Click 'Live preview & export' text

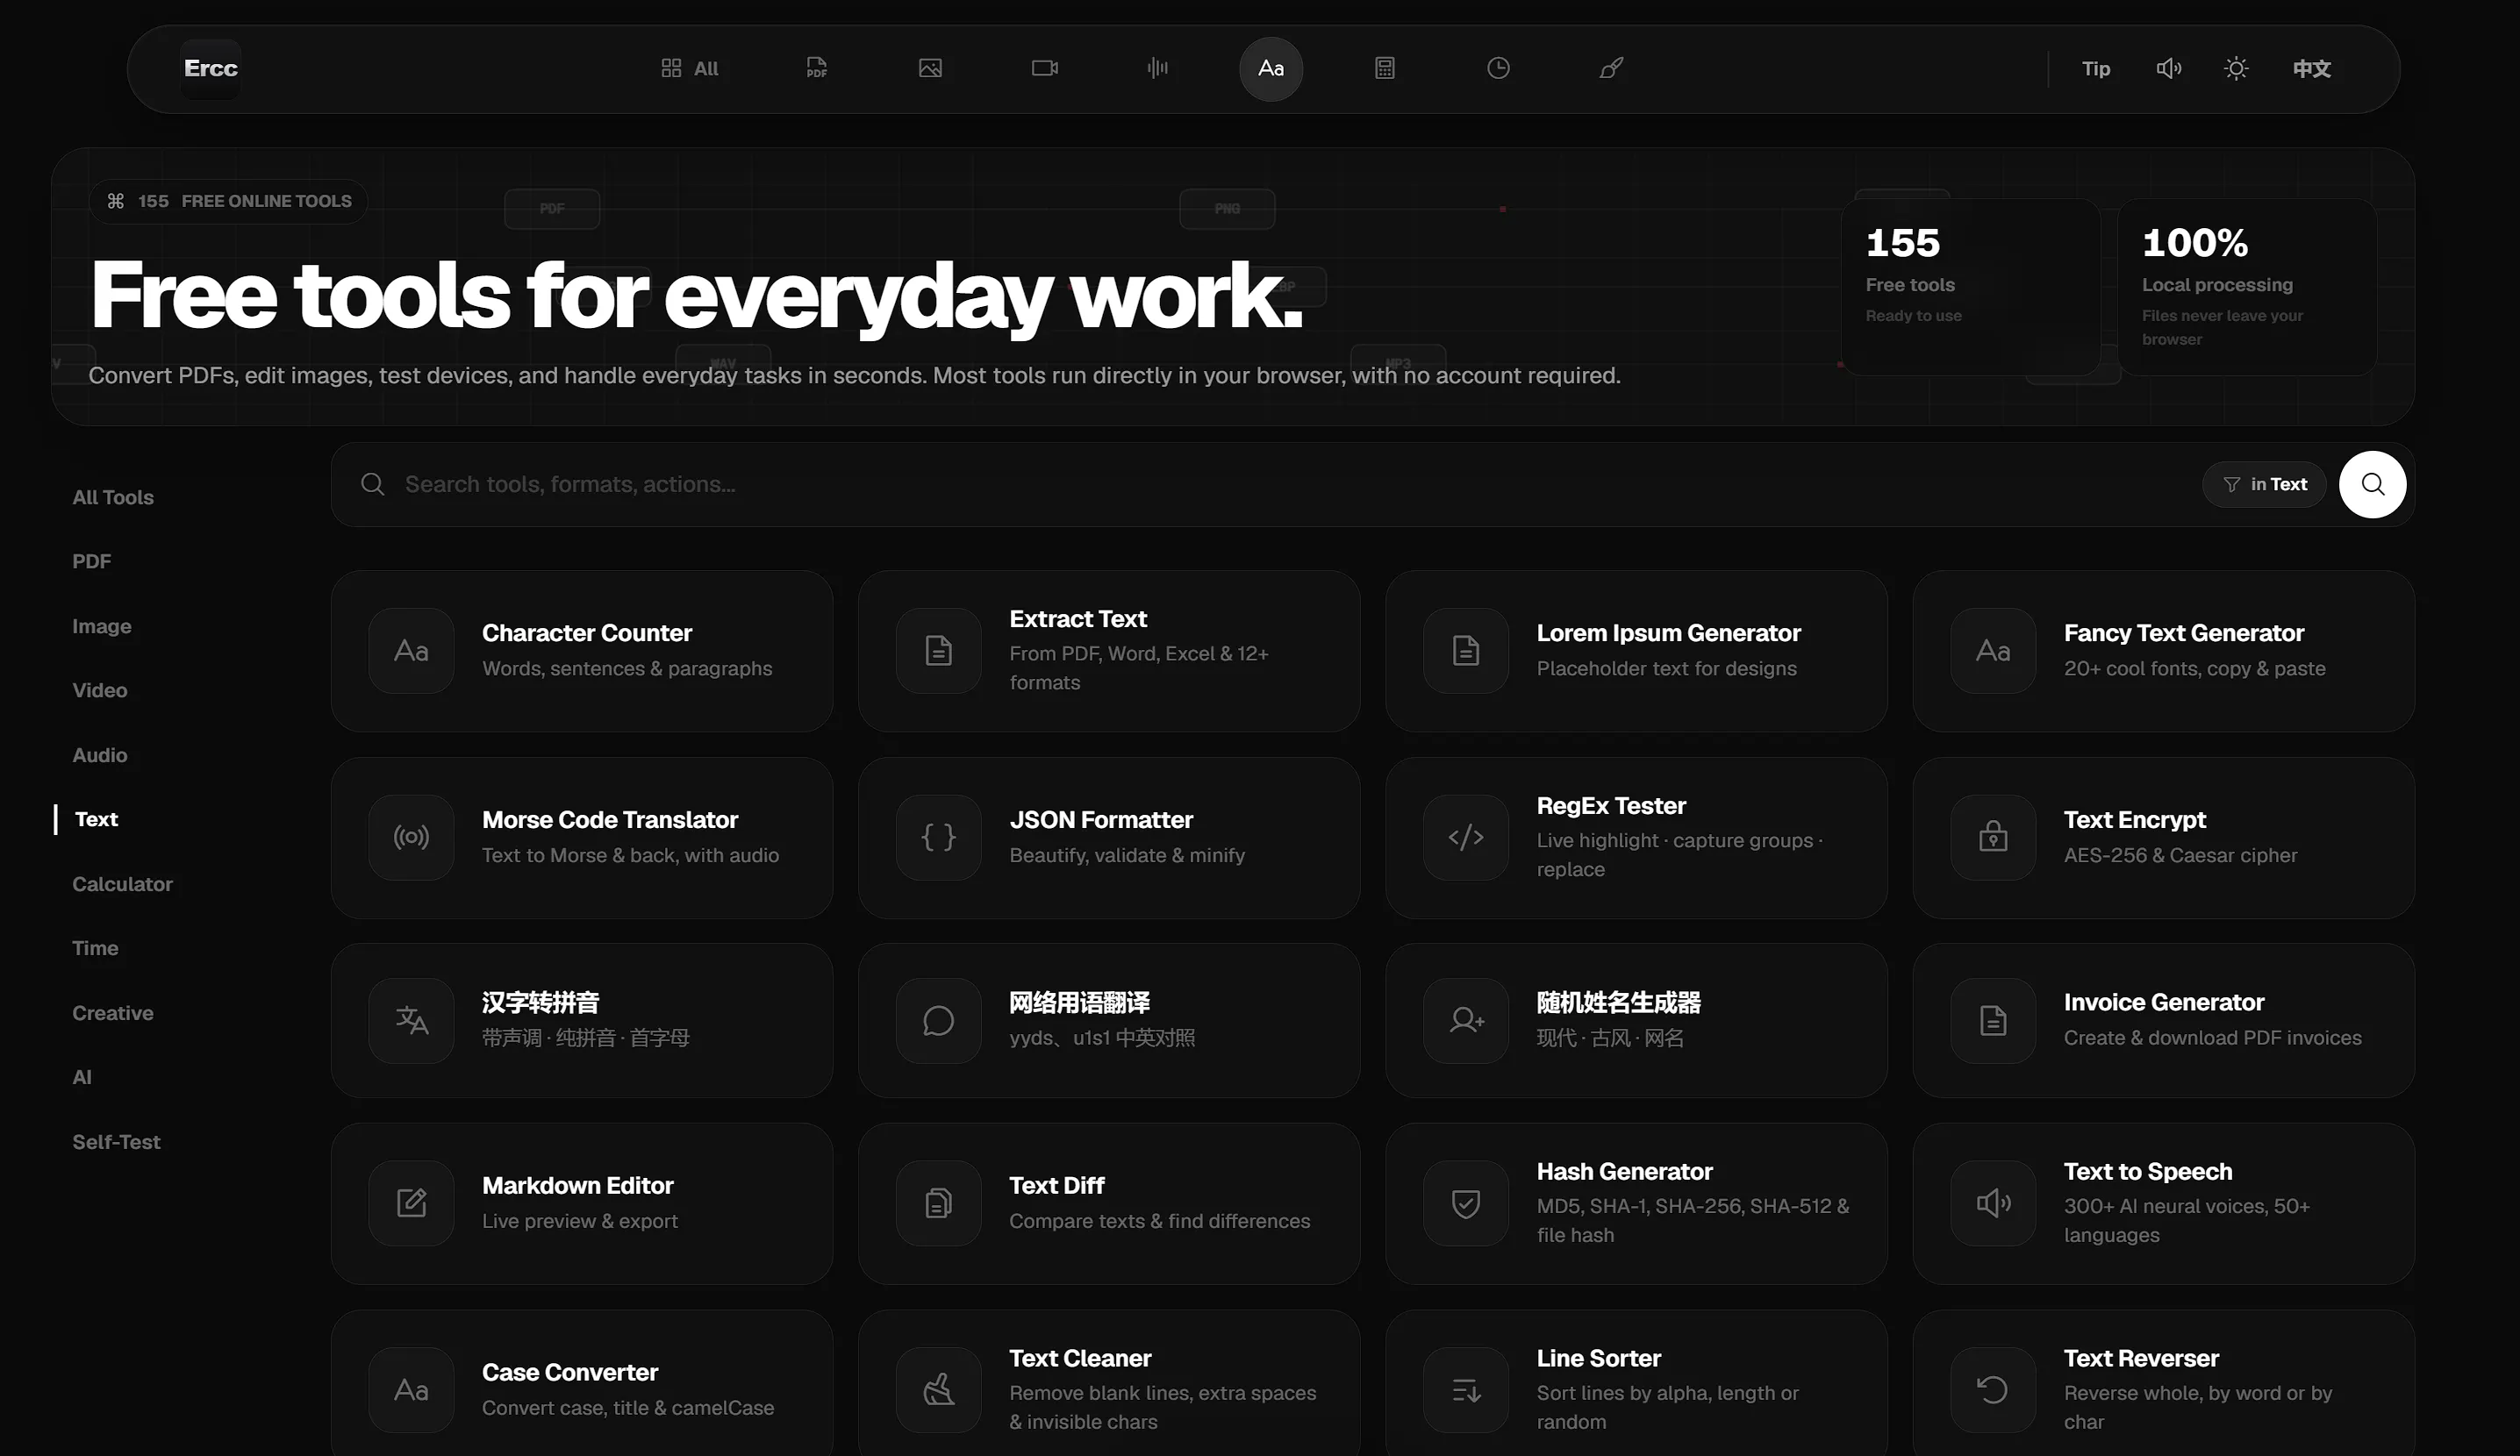point(579,1221)
